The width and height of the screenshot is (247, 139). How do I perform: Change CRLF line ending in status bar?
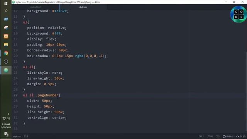[201, 136]
